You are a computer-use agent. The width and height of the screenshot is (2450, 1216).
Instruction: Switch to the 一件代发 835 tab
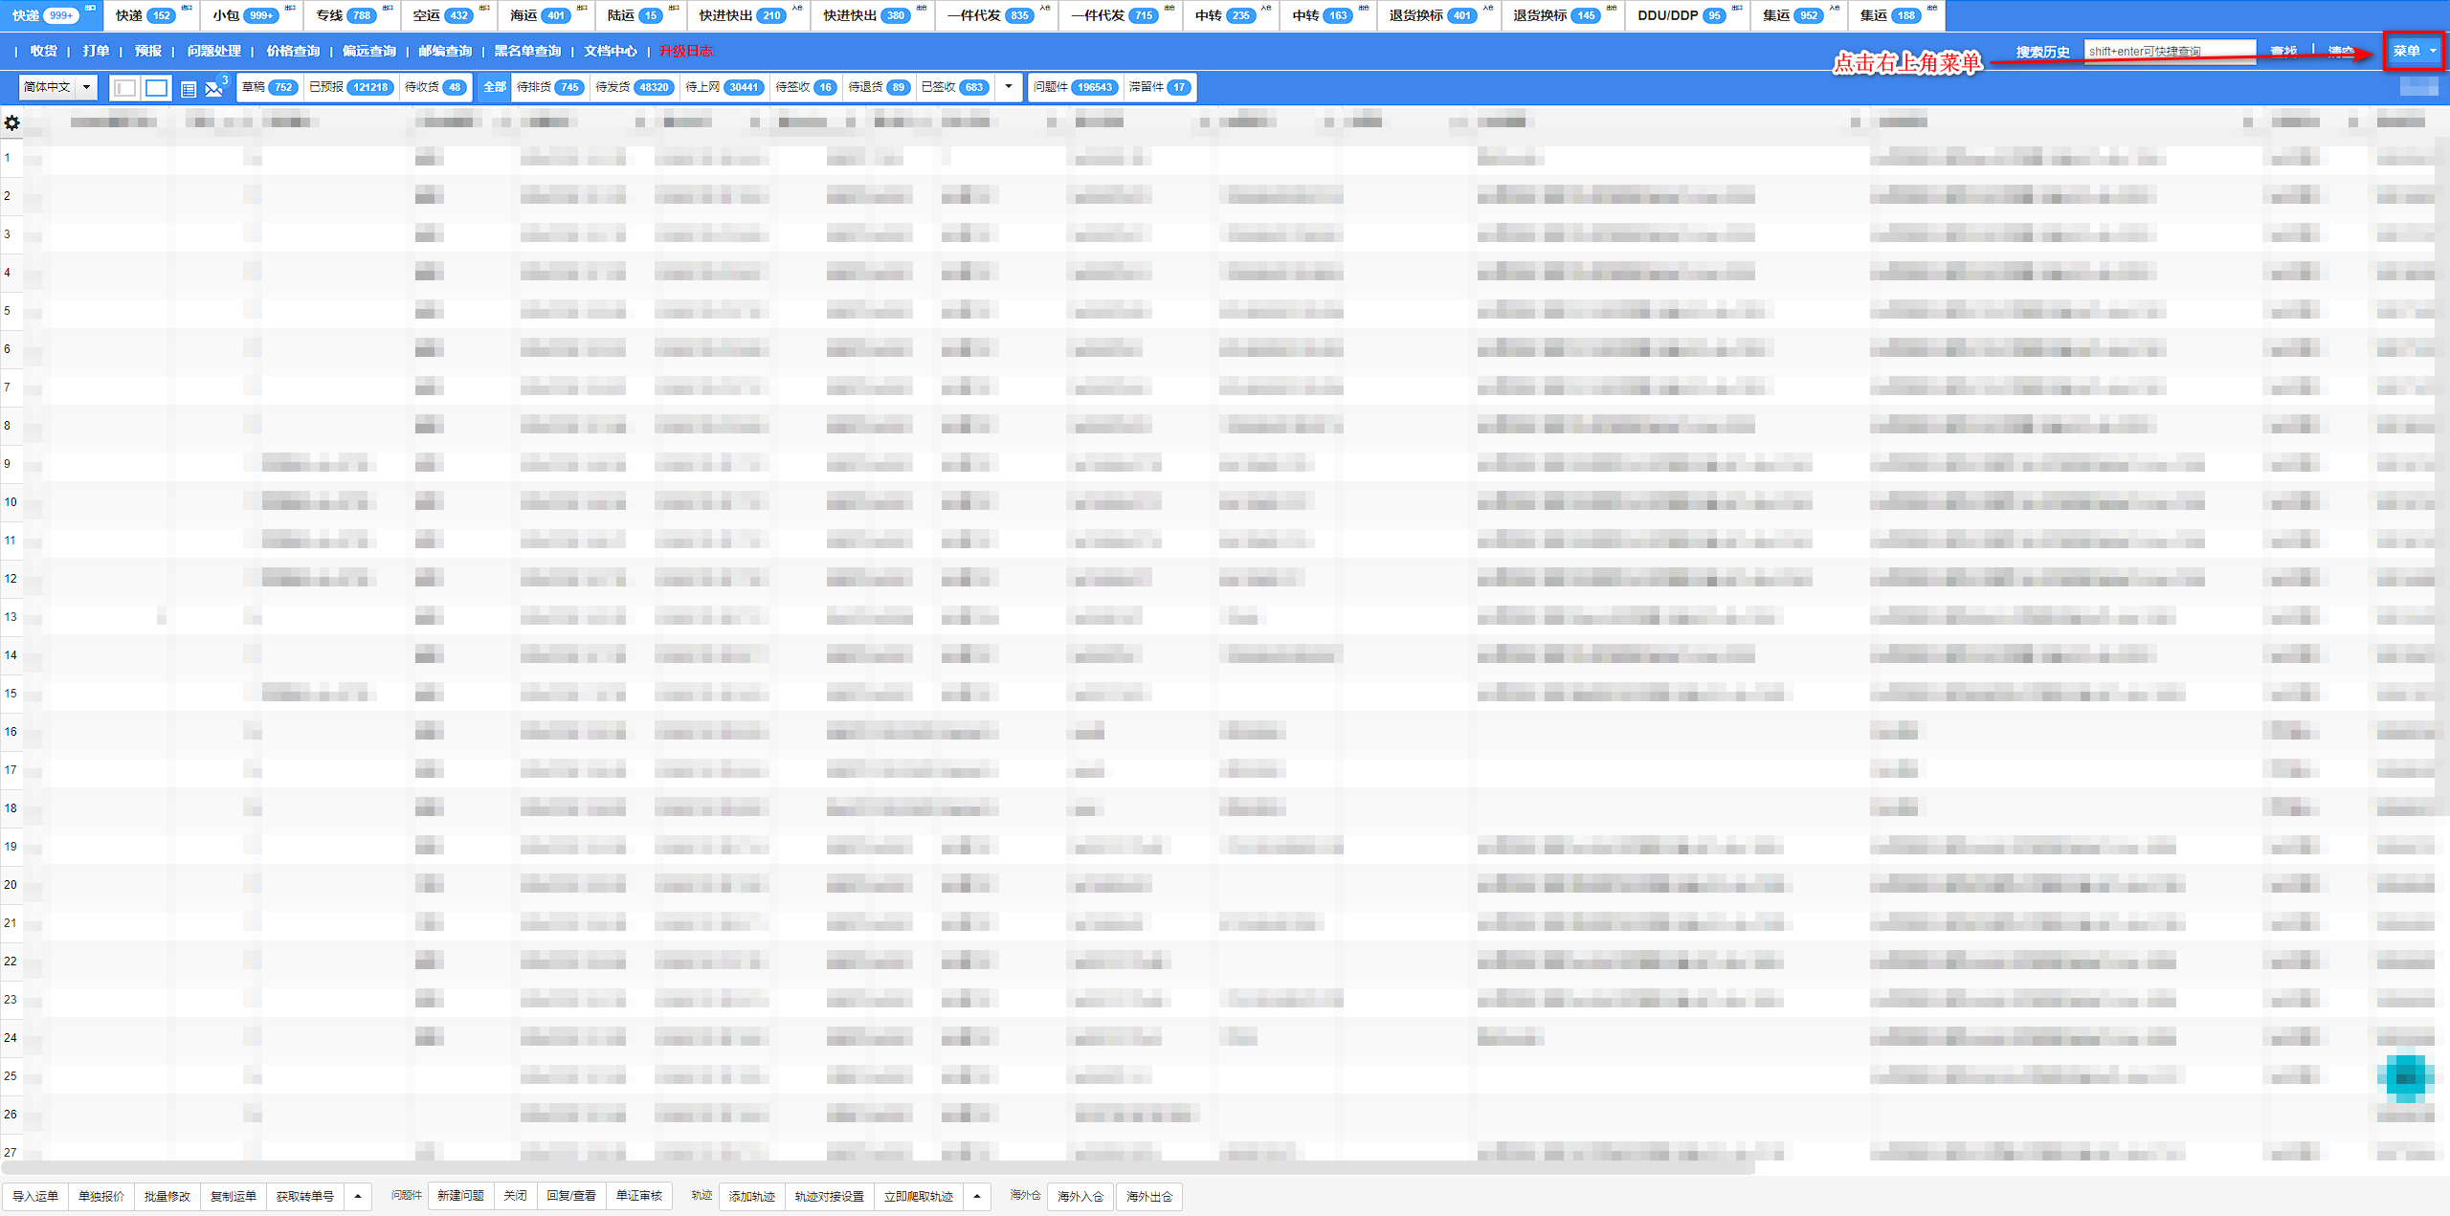coord(996,15)
